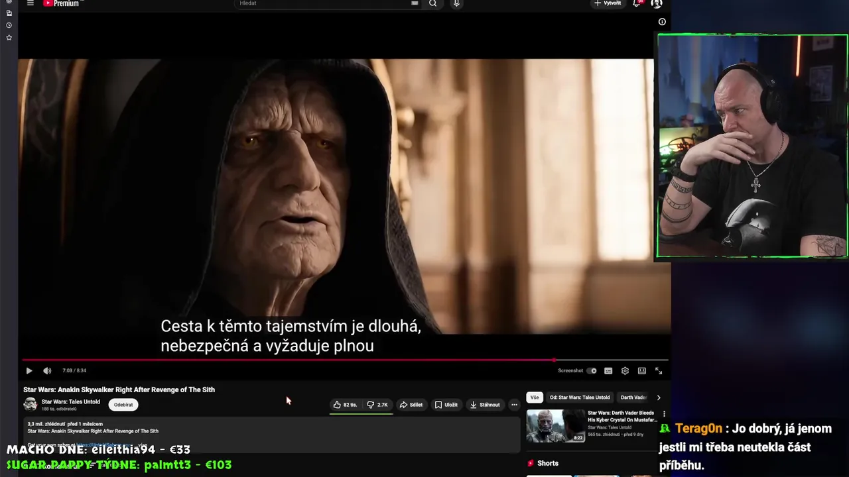Click the magnifier search button

click(x=432, y=3)
